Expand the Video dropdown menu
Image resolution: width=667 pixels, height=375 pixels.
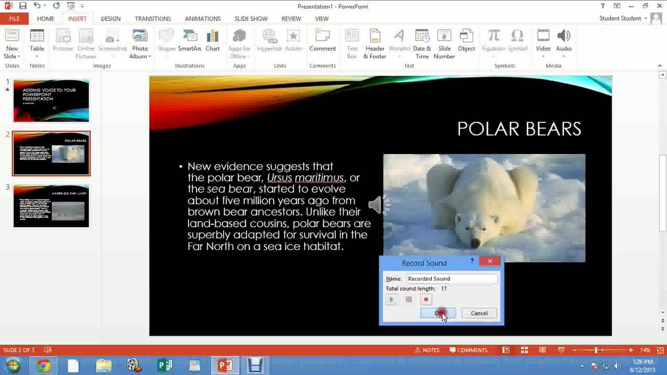point(543,56)
